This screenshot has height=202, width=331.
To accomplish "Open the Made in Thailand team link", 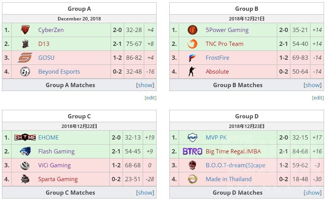I will pyautogui.click(x=229, y=179).
